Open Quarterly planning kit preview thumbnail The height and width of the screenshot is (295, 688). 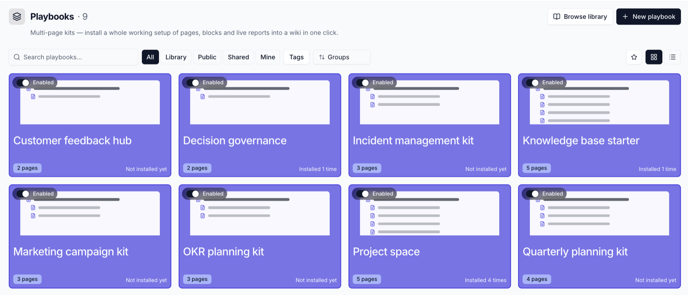point(599,213)
